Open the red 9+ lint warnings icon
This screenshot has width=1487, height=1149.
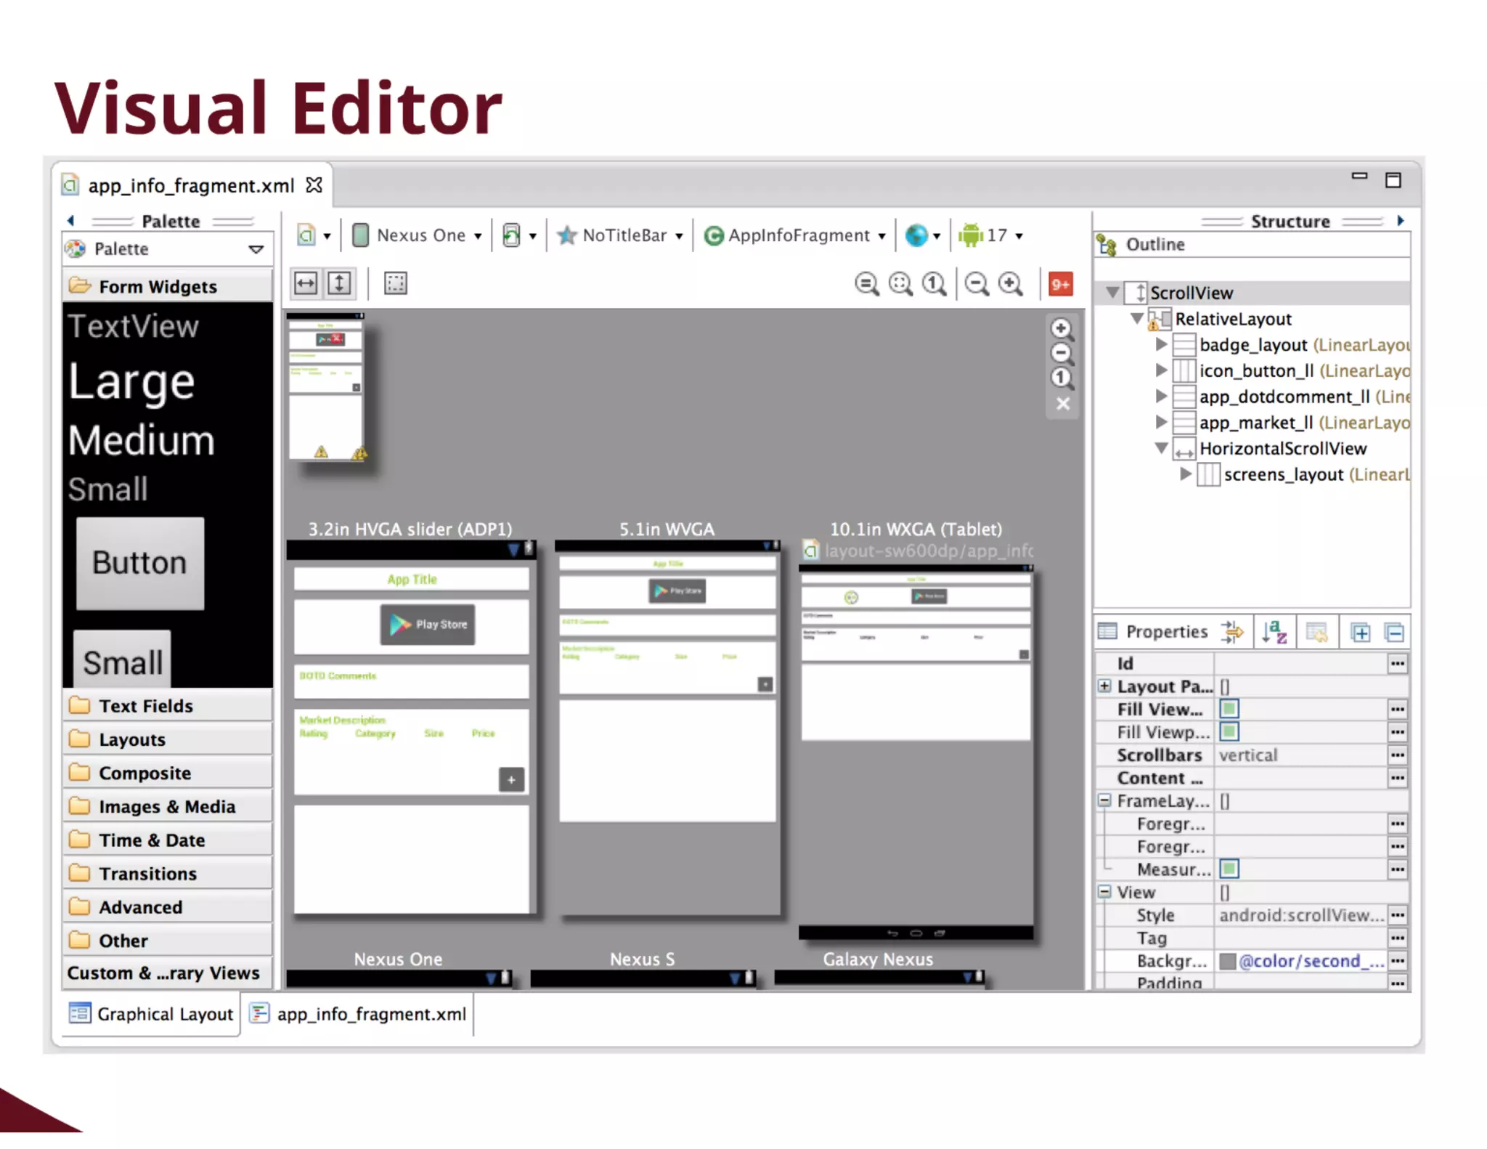click(1061, 284)
